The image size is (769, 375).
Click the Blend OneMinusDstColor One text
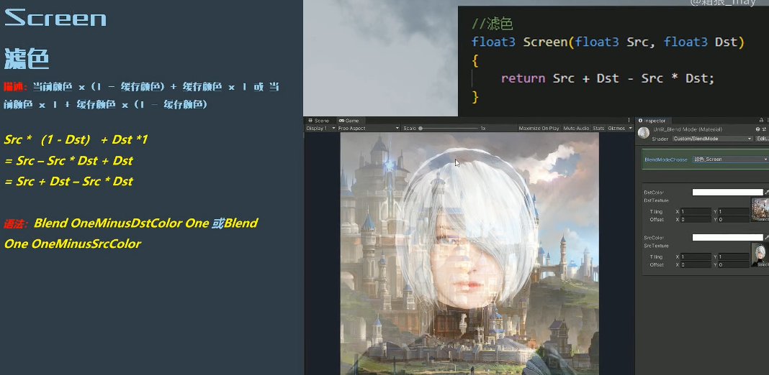tap(122, 223)
